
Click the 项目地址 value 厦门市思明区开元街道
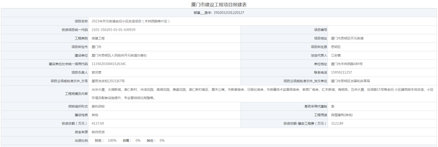347,38
